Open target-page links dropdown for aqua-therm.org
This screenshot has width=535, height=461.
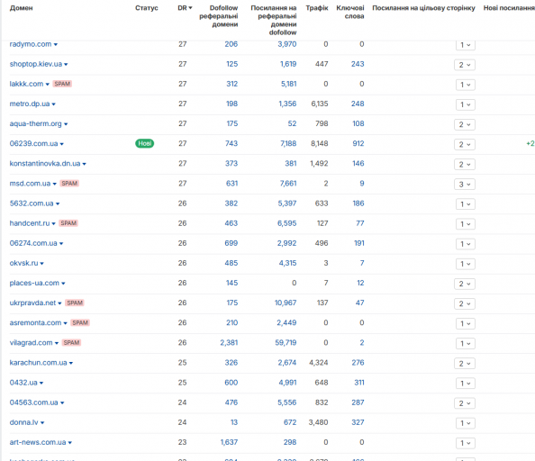tap(465, 125)
